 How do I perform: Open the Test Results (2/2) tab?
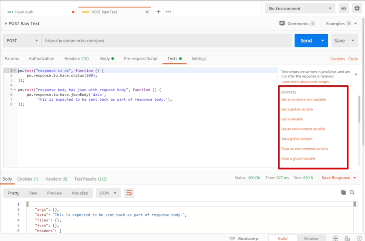point(90,179)
